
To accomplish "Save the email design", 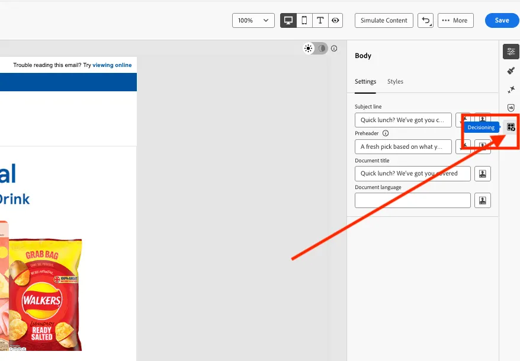I will 502,21.
